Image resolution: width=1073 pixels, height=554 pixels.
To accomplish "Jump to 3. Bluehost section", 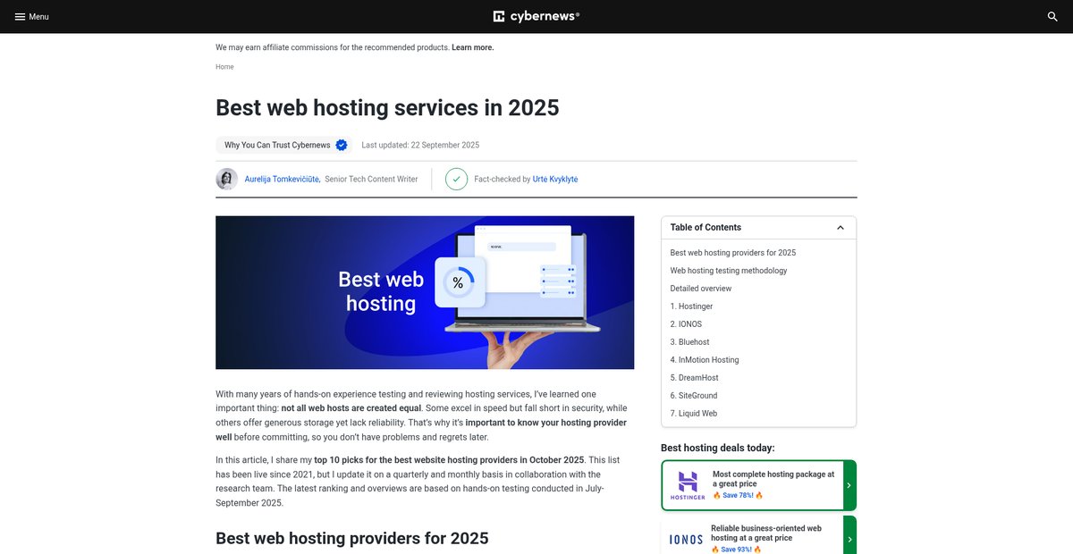I will [x=690, y=342].
